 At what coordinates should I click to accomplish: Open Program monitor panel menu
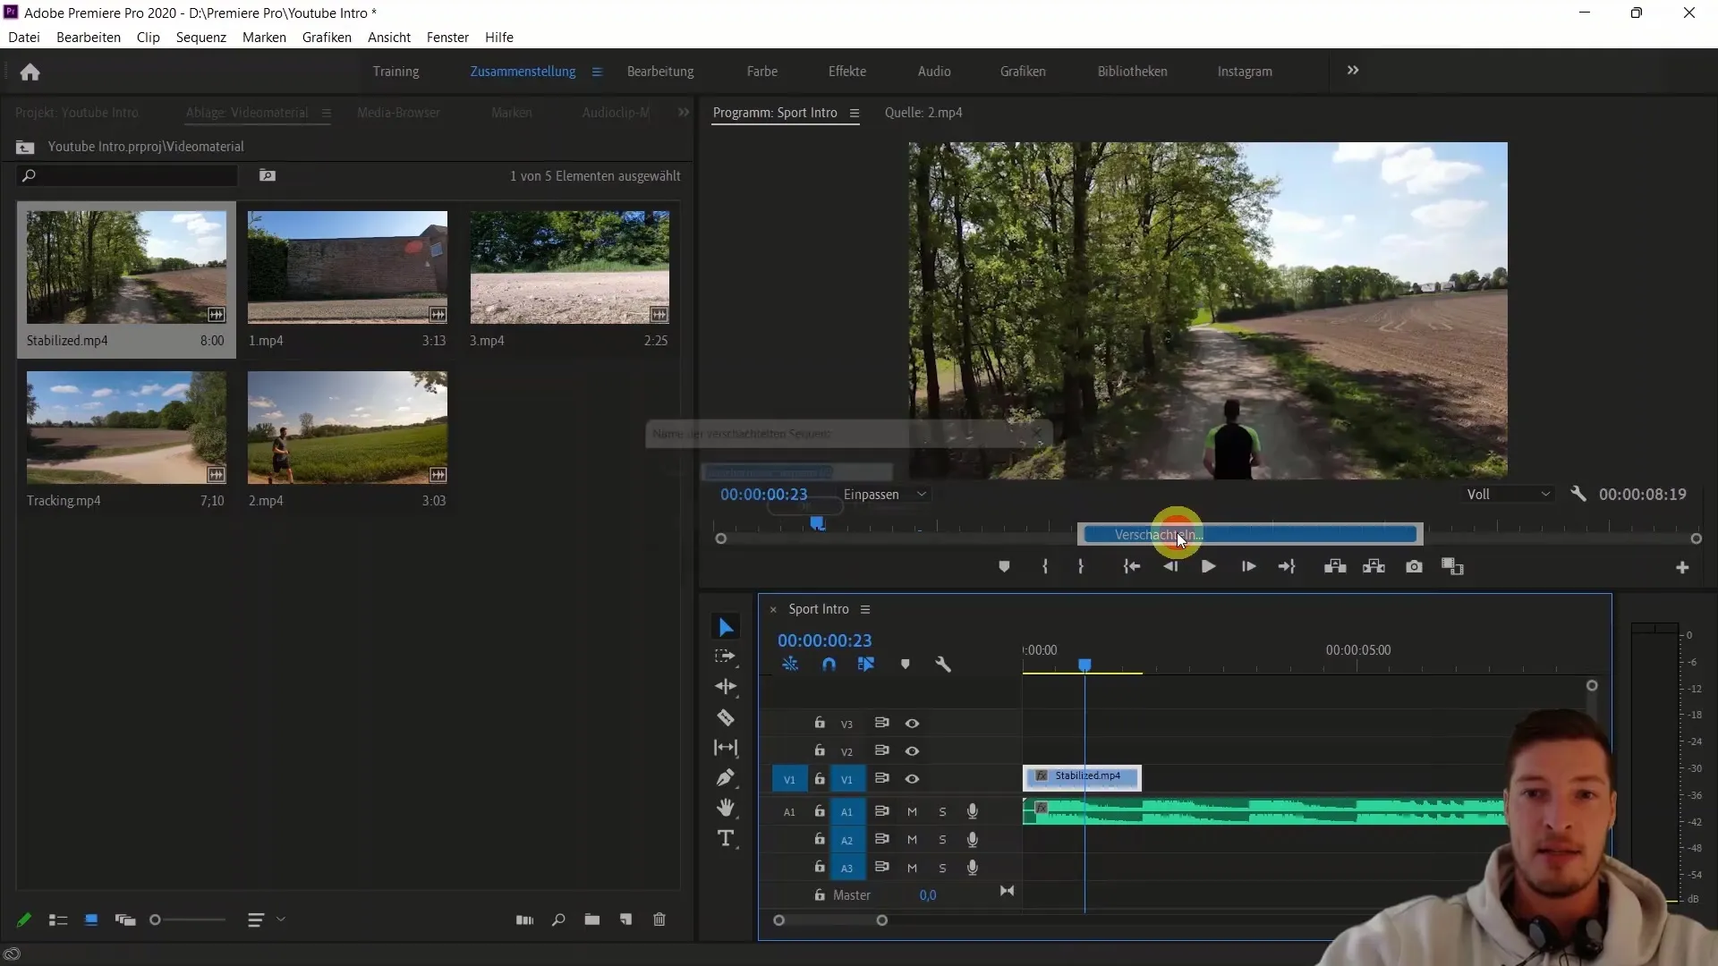pyautogui.click(x=855, y=113)
